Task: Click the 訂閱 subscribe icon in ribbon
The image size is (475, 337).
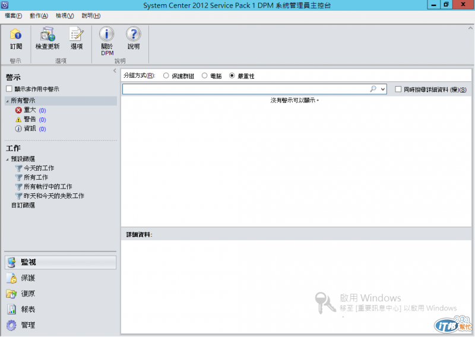Action: click(x=16, y=34)
